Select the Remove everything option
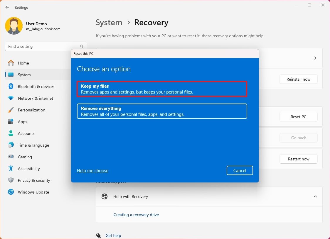Screen dimensions: 330x239 pos(162,111)
